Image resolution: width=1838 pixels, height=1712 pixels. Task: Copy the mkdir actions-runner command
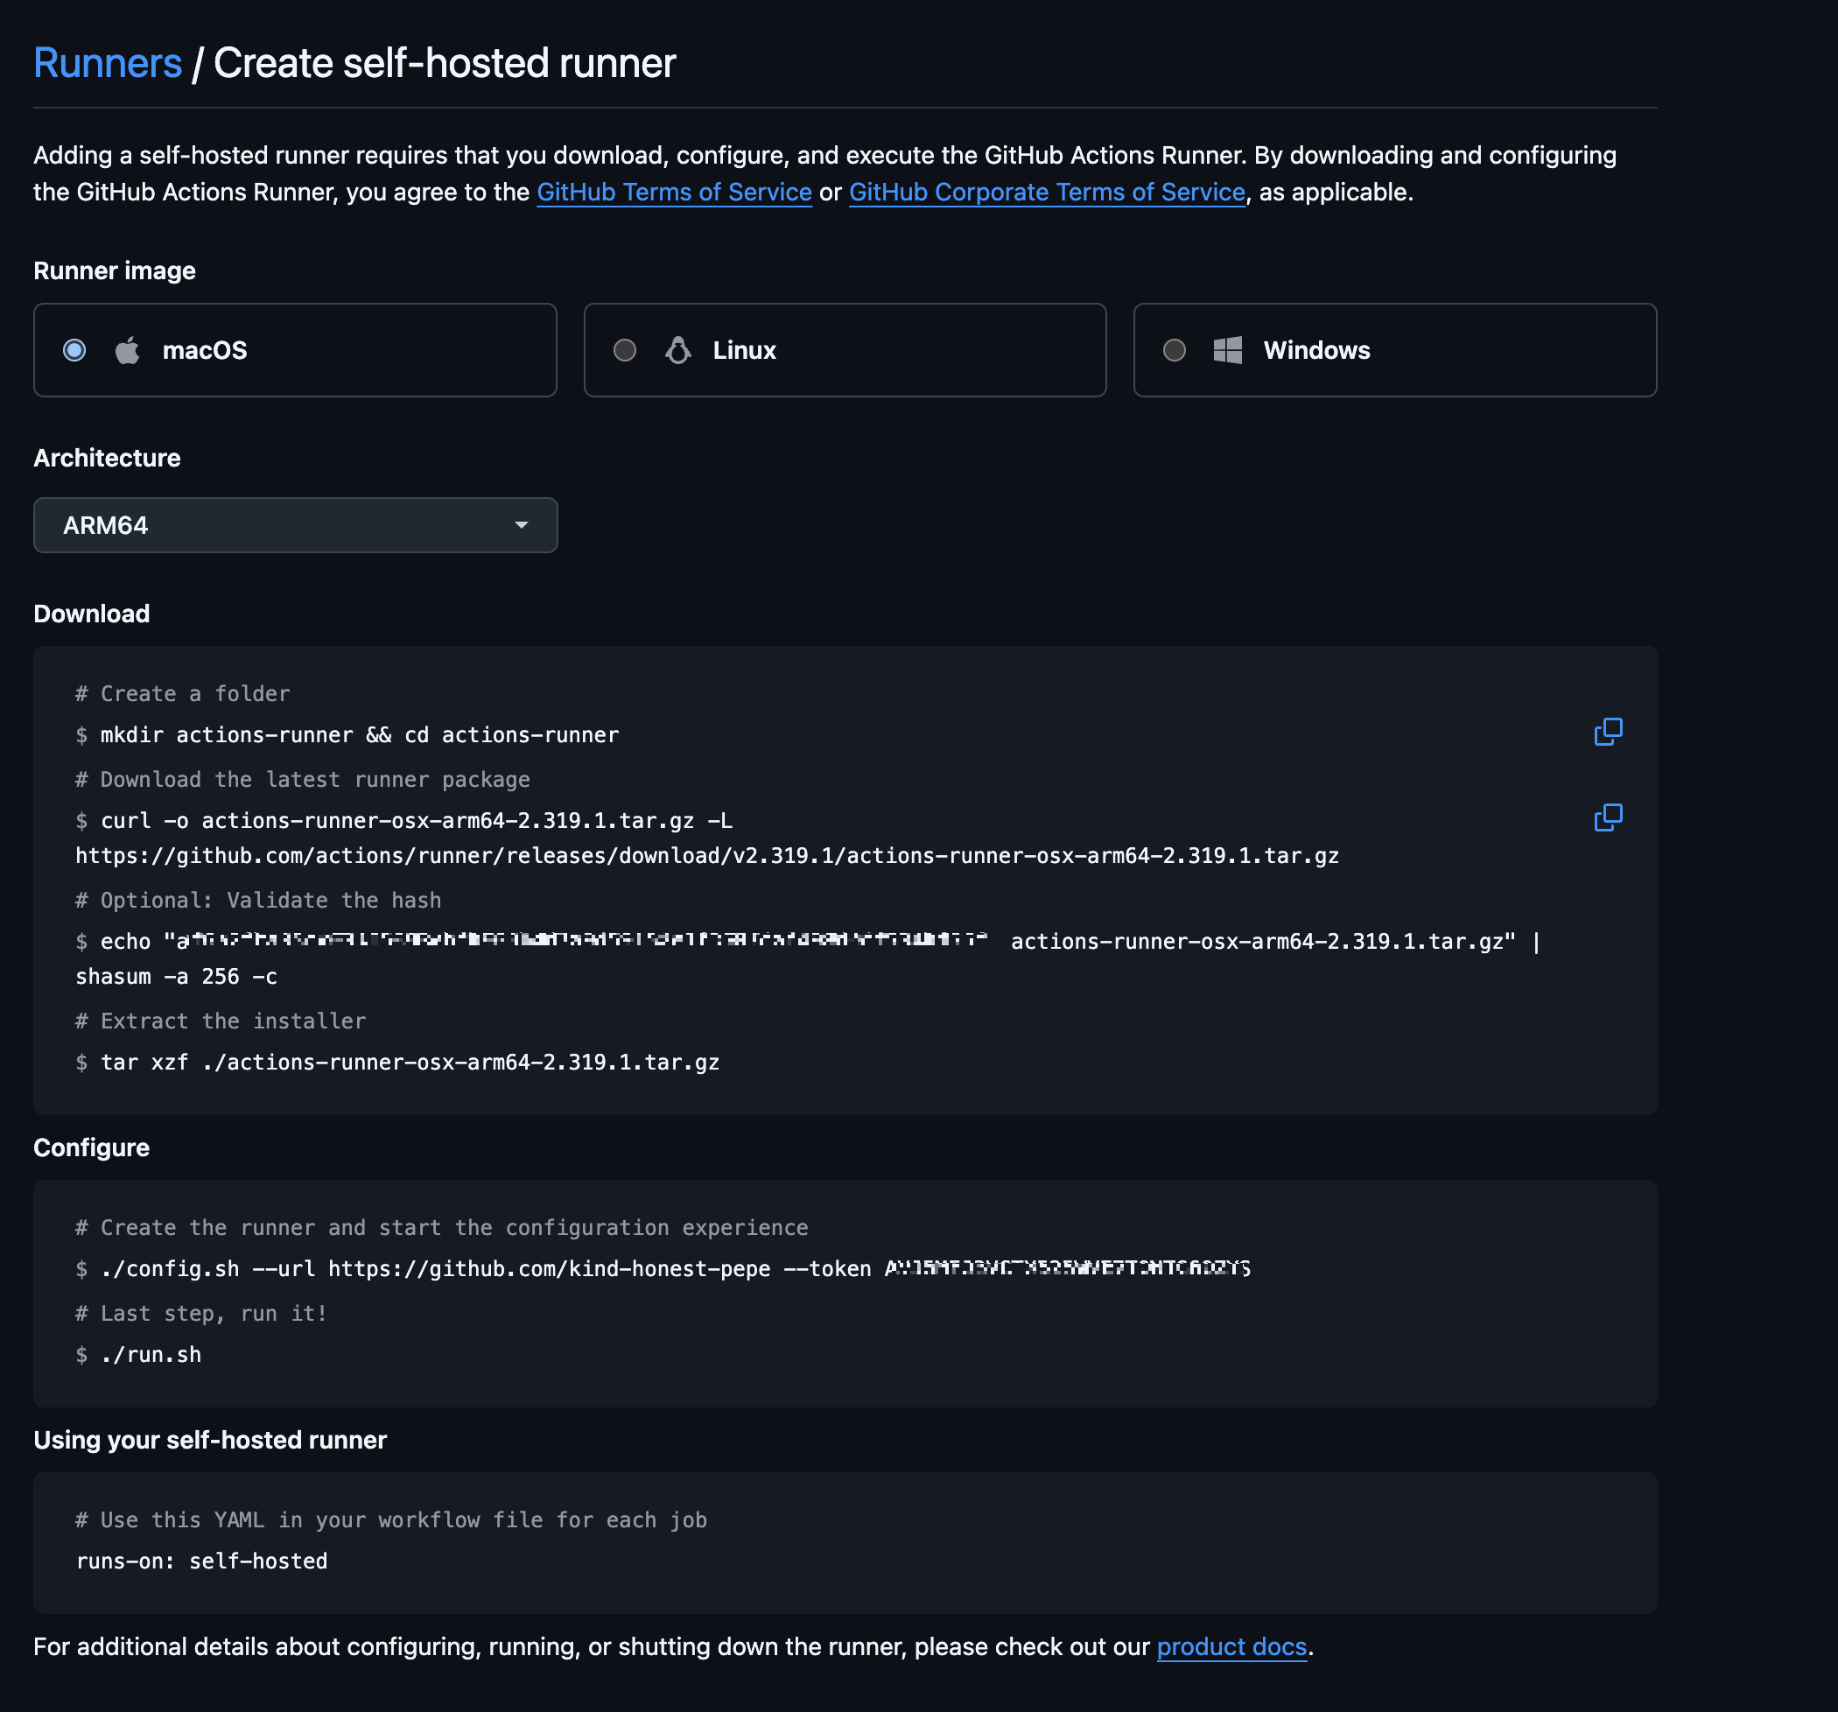(1608, 731)
